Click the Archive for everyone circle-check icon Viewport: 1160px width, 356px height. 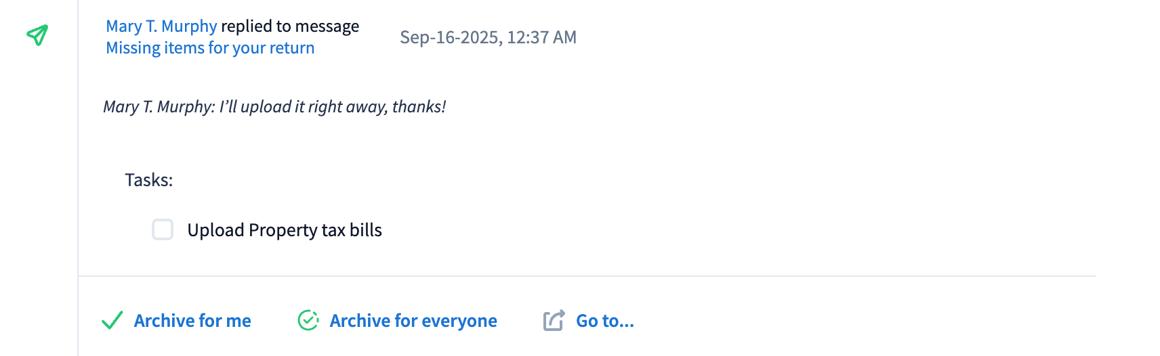308,320
